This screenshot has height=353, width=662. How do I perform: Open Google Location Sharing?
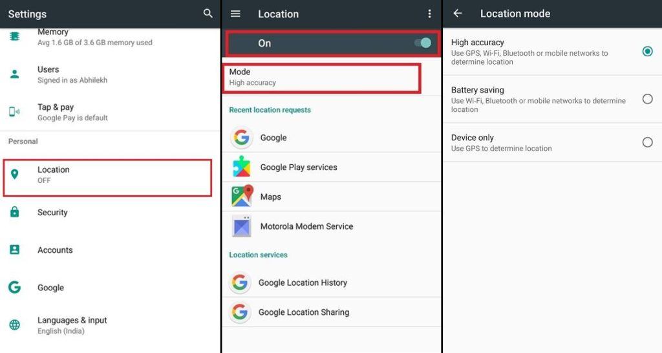click(303, 312)
